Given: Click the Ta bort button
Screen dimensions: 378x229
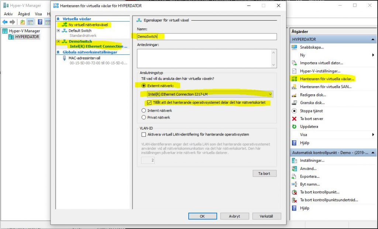Looking at the screenshot, I should pyautogui.click(x=264, y=173).
